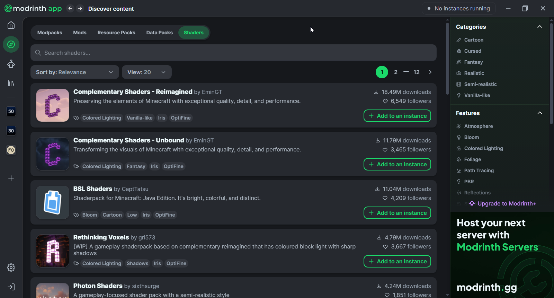This screenshot has height=298, width=554.
Task: Open the Settings gear in sidebar
Action: (11, 268)
